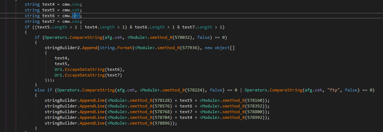Click text7.Length in the if condition
The width and height of the screenshot is (383, 132).
click(x=197, y=27)
